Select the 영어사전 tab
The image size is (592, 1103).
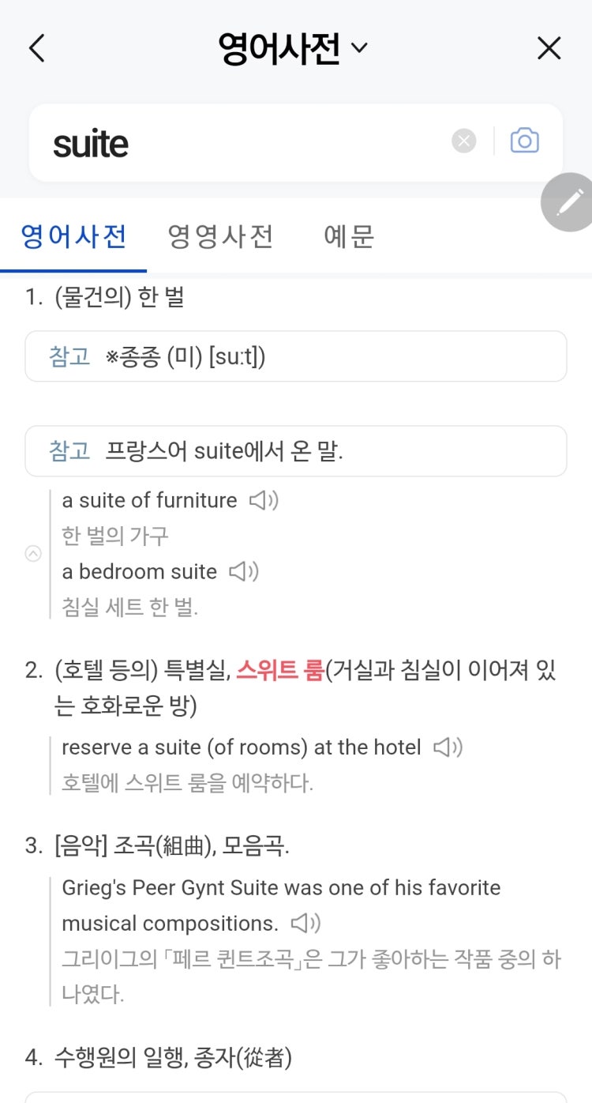(73, 236)
